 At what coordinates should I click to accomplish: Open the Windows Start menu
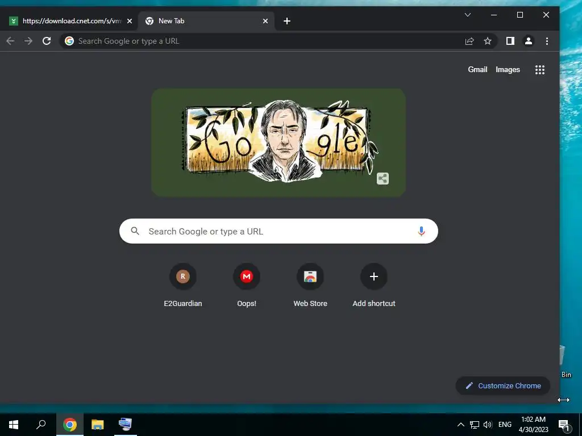[14, 425]
